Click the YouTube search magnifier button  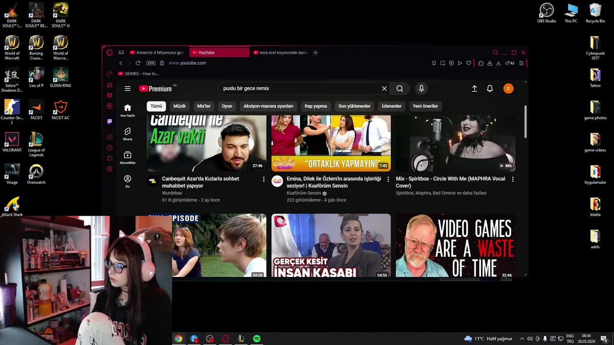point(400,89)
